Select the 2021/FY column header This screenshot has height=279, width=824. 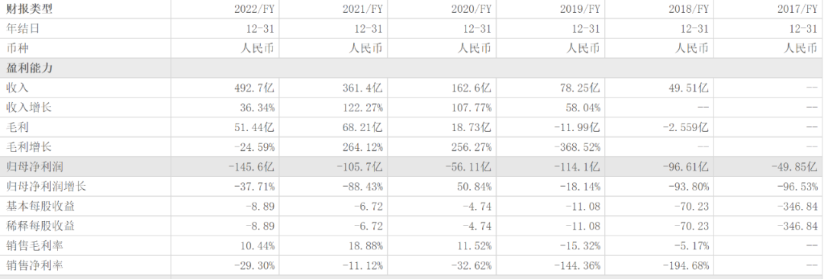click(364, 9)
